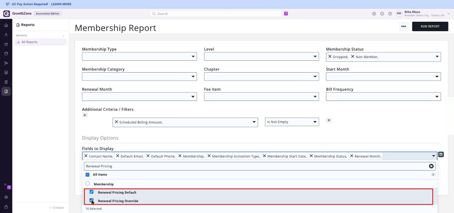Open the help question-mark icon in header

pos(390,14)
